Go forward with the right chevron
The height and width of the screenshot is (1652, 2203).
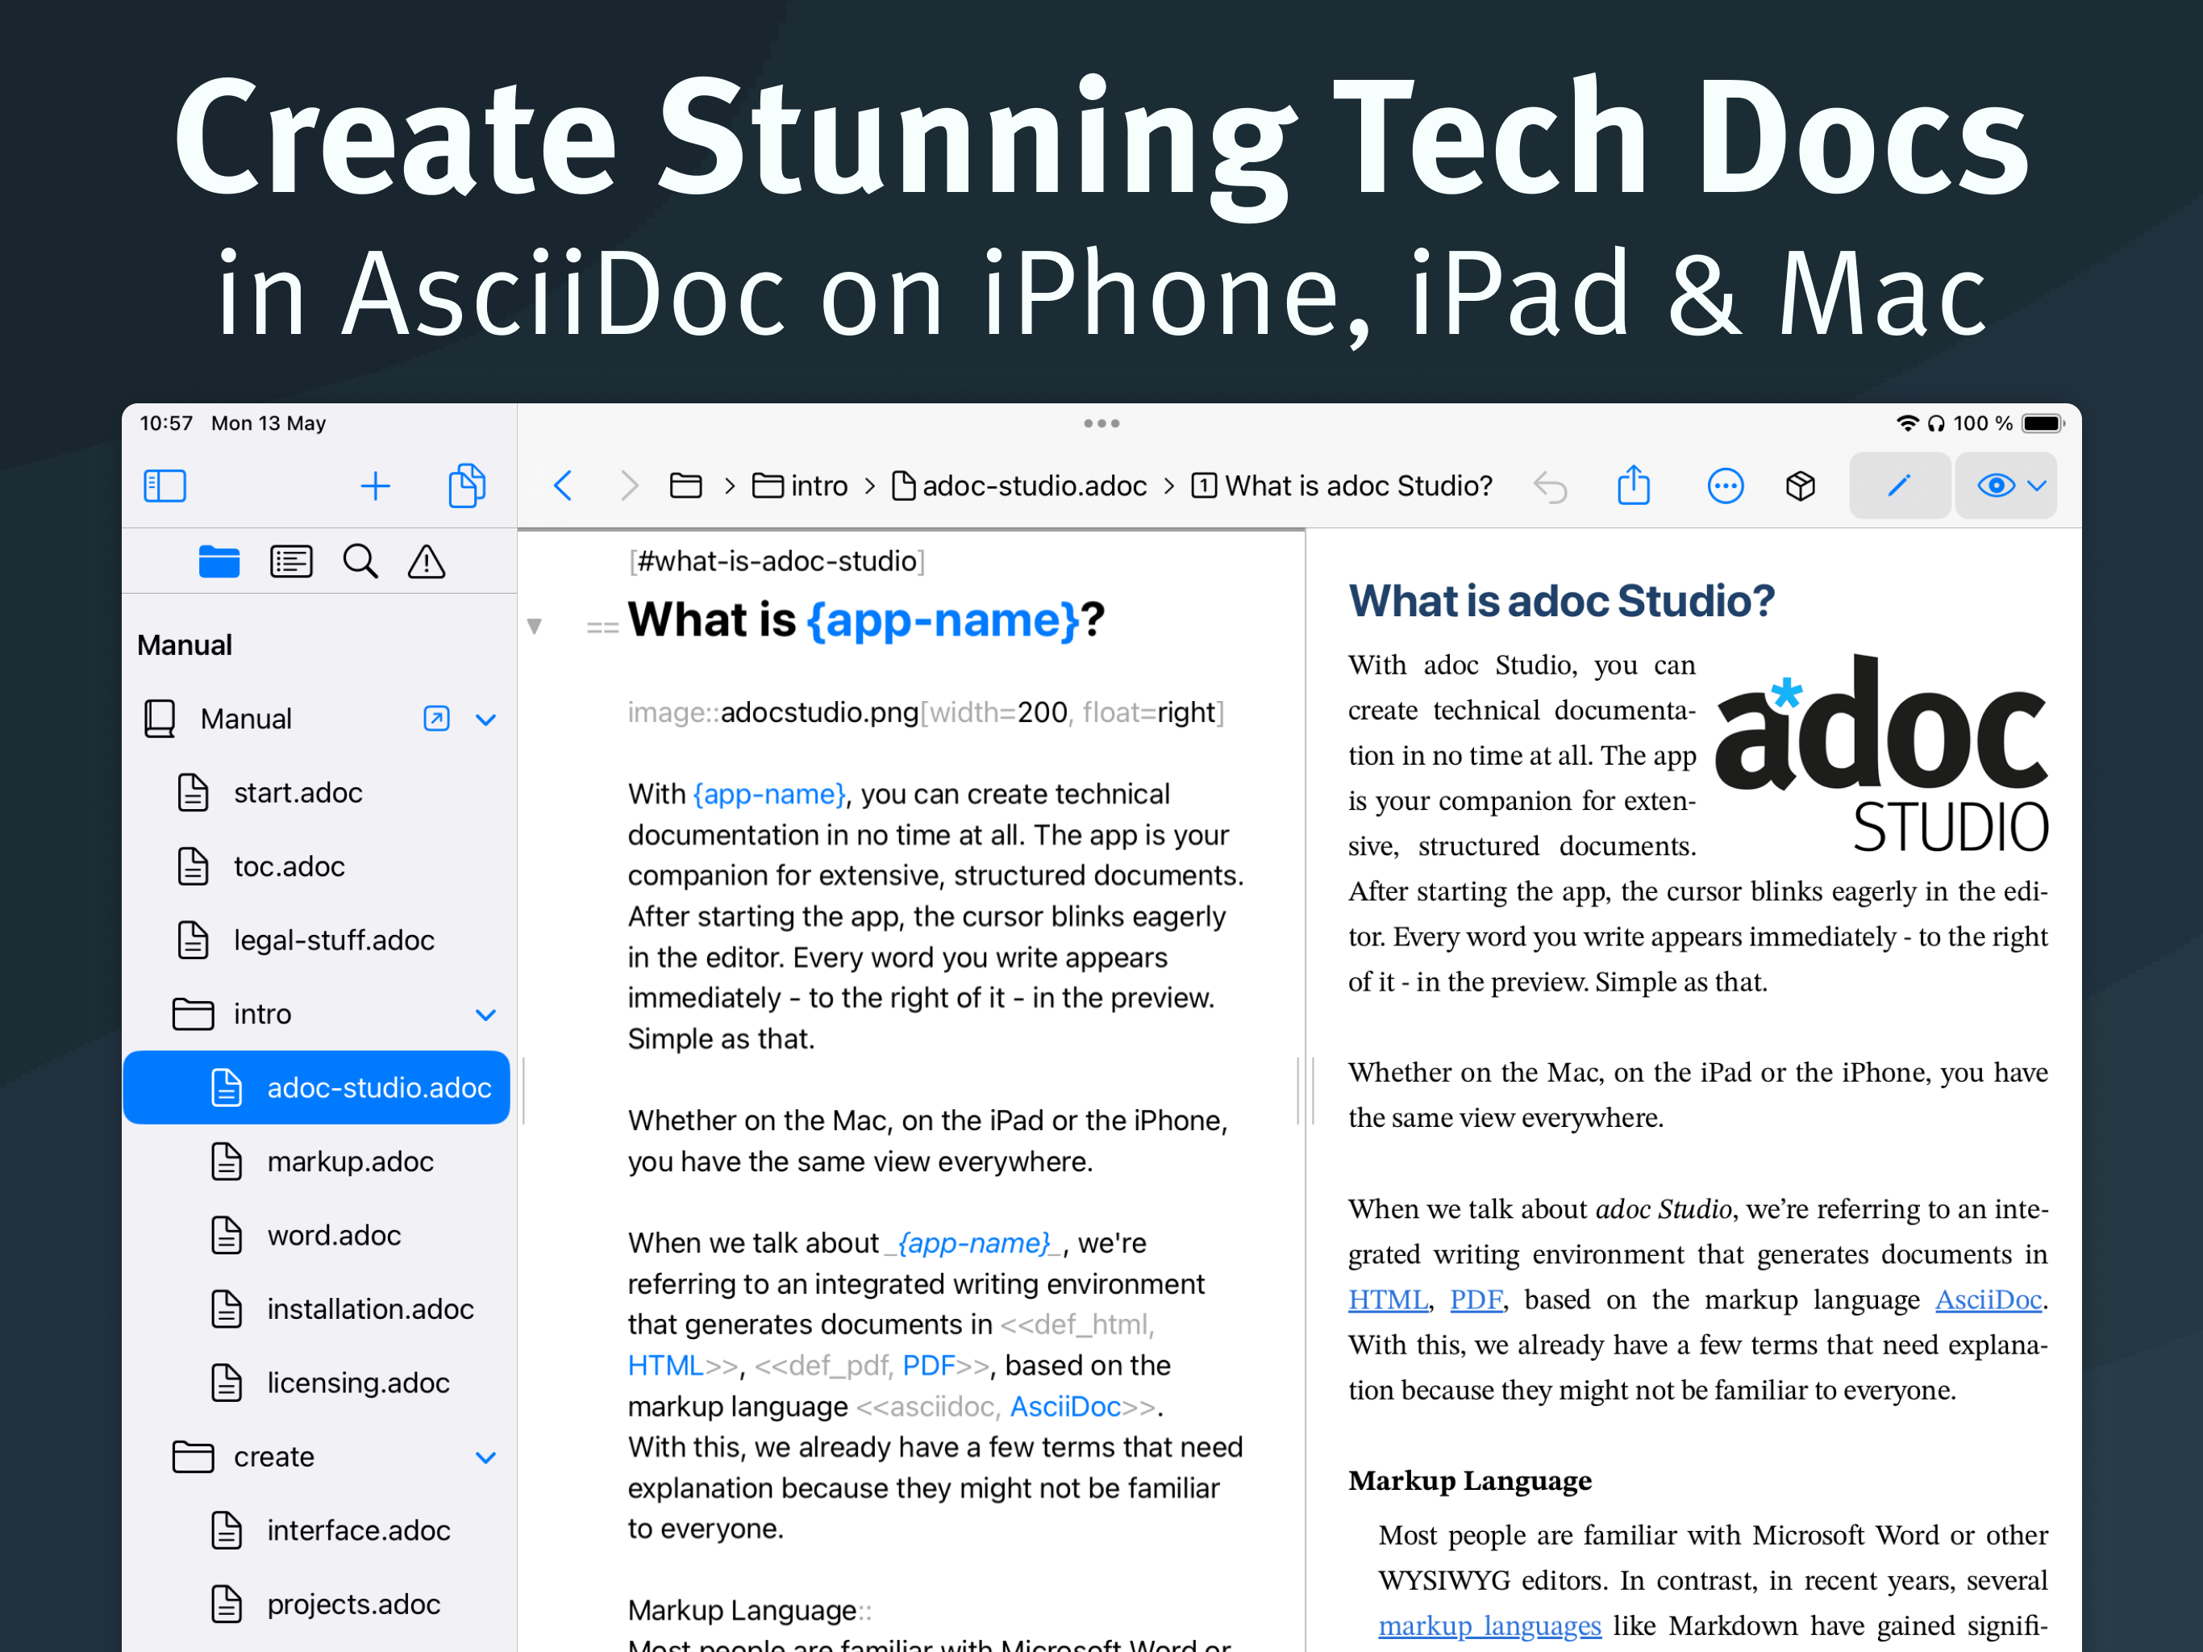tap(630, 486)
